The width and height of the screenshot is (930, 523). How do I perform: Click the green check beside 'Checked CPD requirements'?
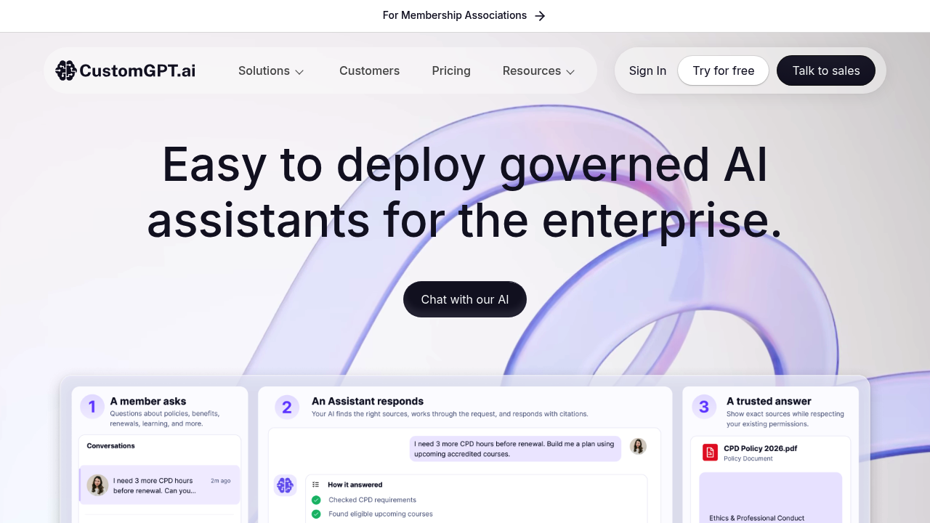pyautogui.click(x=316, y=500)
